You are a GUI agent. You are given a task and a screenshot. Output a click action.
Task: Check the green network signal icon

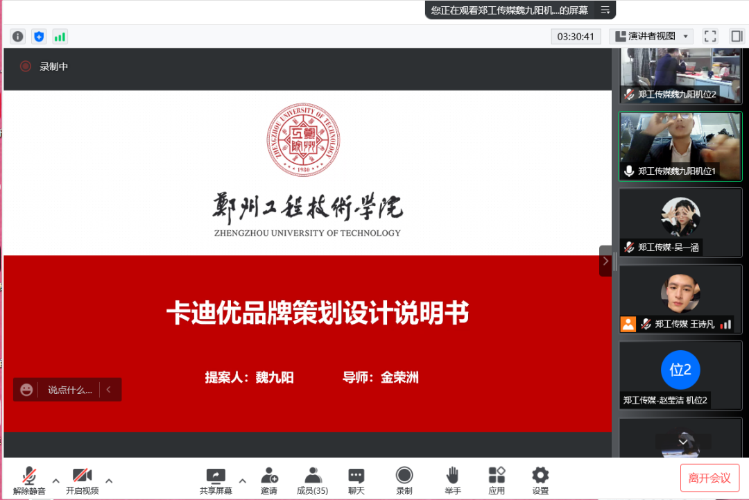(60, 37)
